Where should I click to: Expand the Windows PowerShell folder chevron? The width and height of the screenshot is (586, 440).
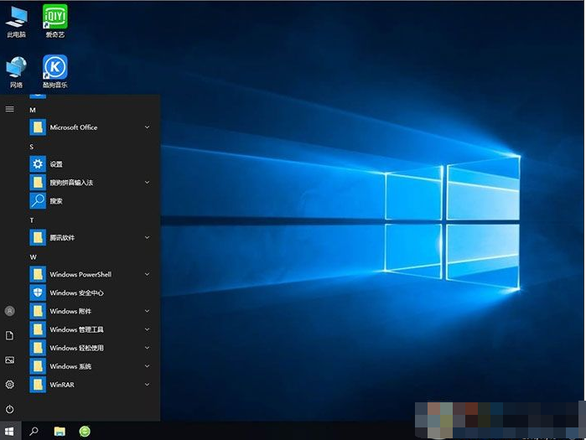[x=147, y=274]
